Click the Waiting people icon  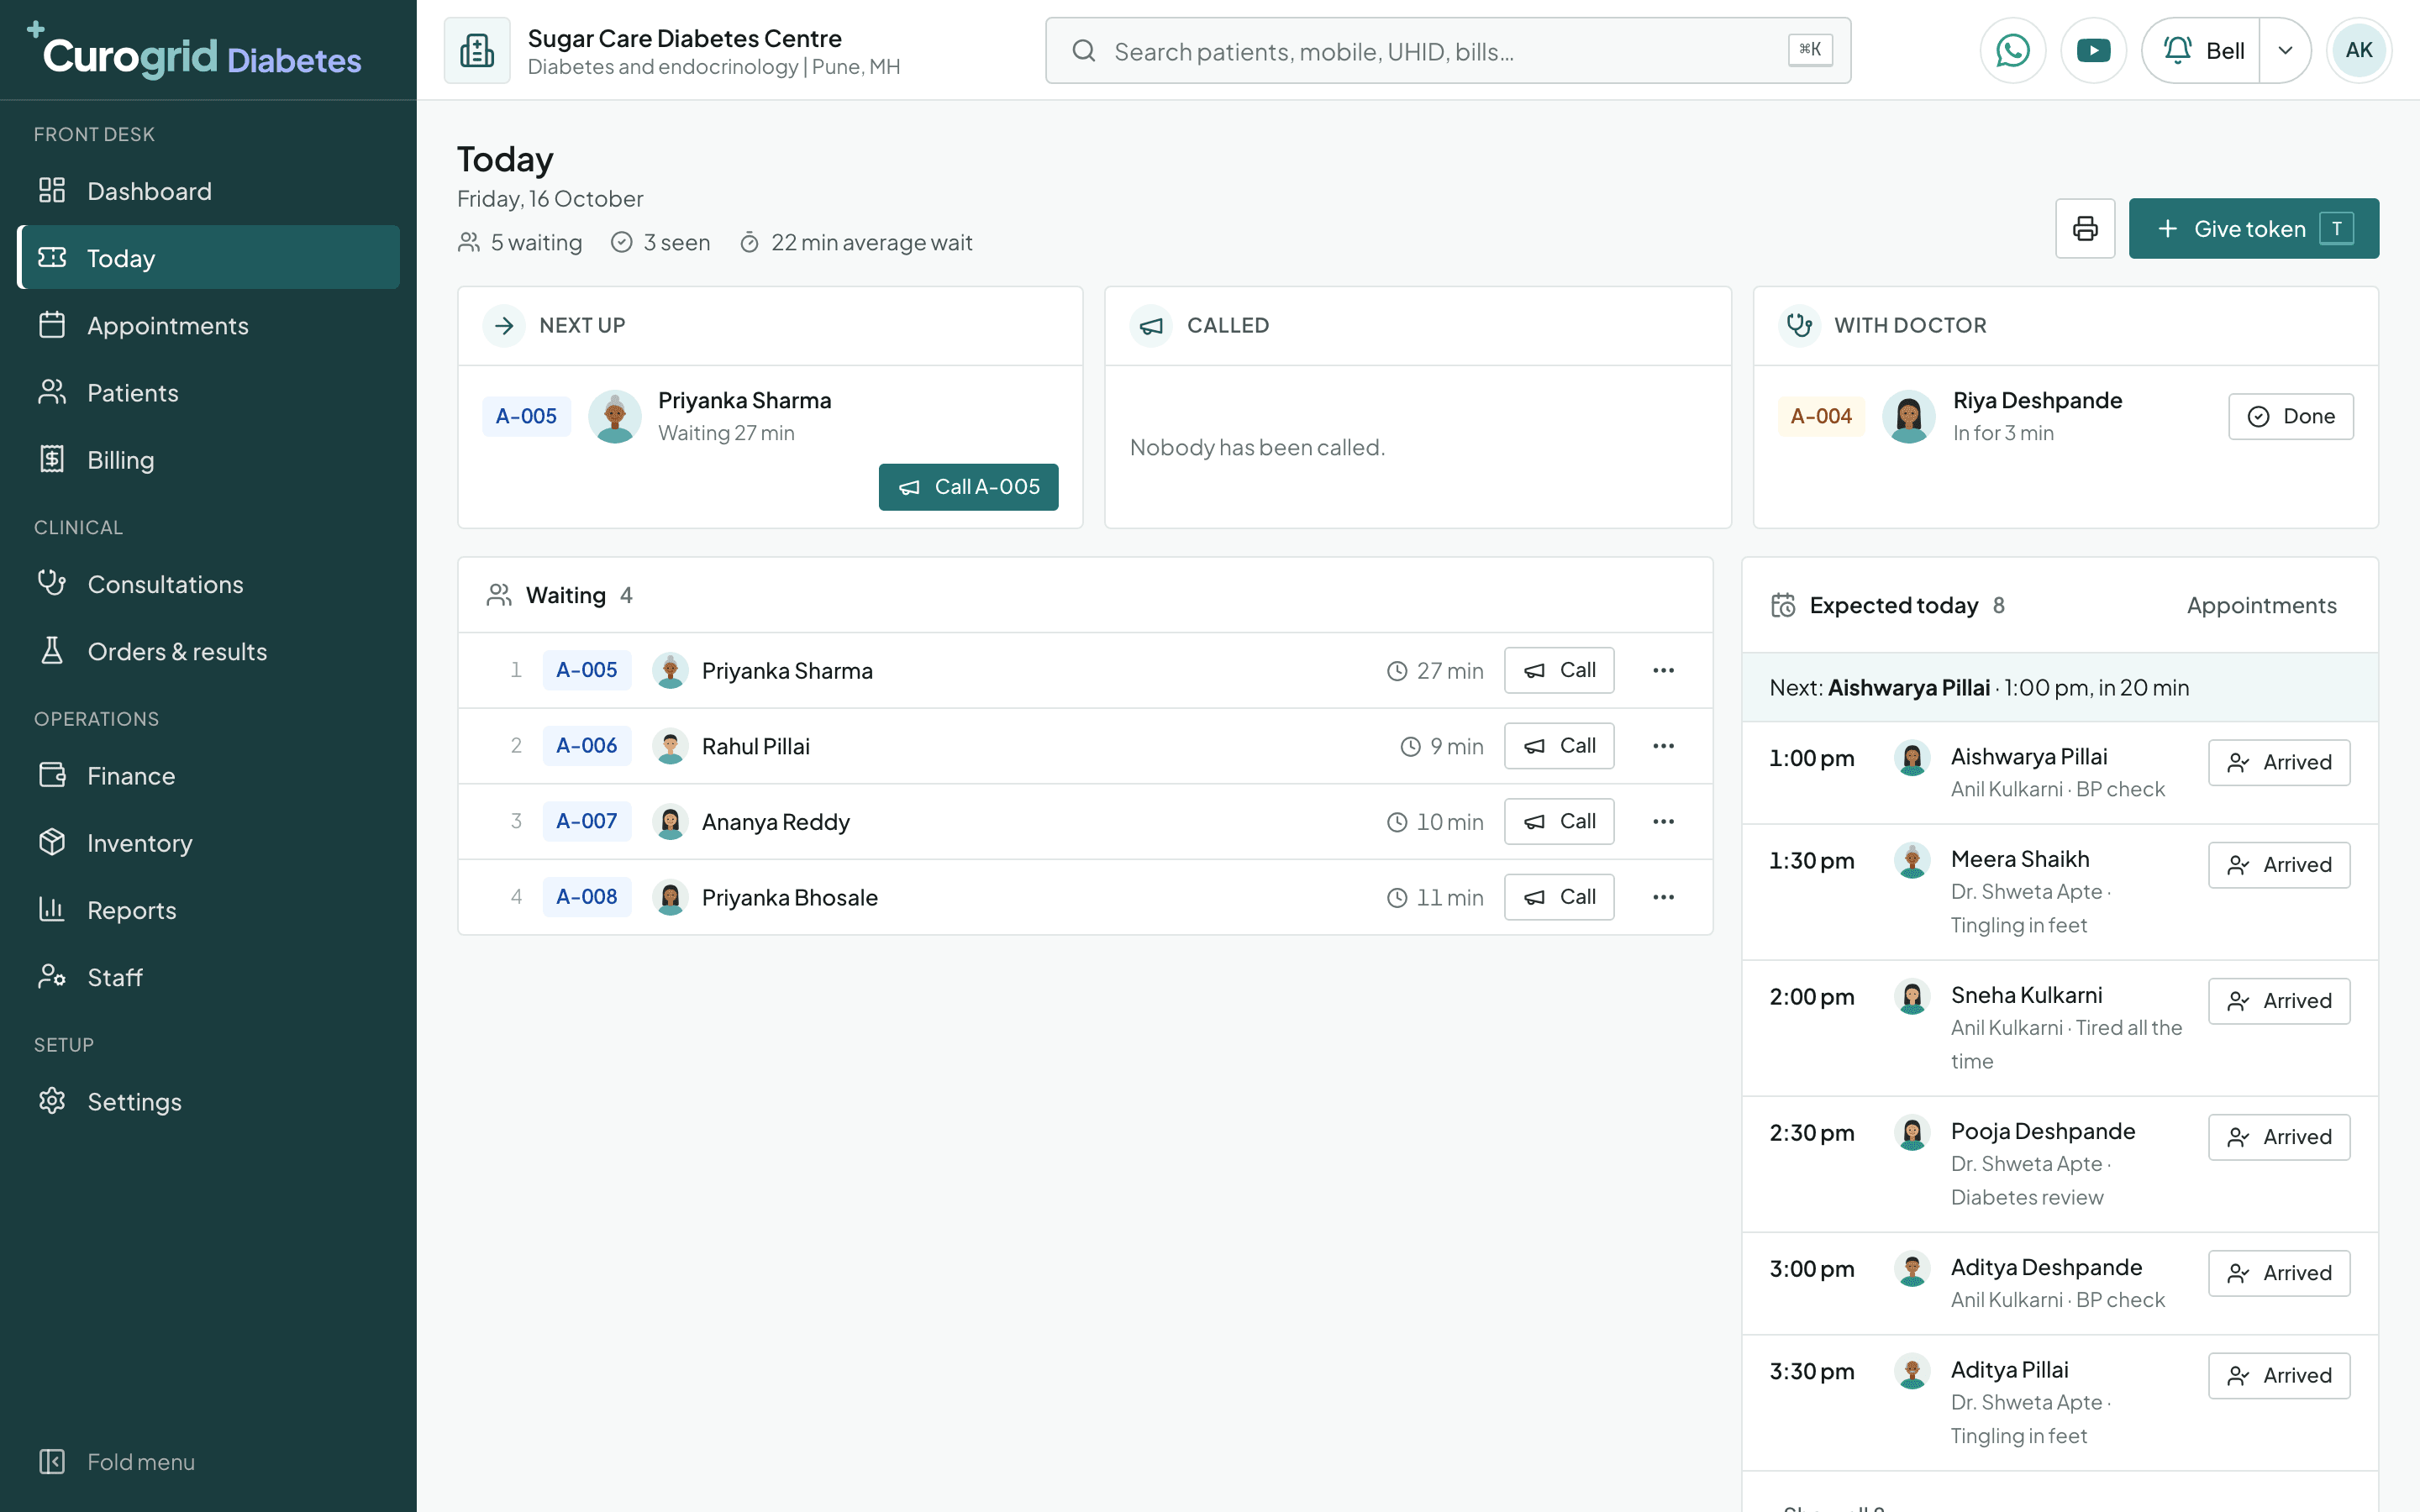coord(499,595)
